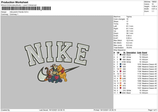
Task: Click the Trims value 72
Action: [127, 24]
